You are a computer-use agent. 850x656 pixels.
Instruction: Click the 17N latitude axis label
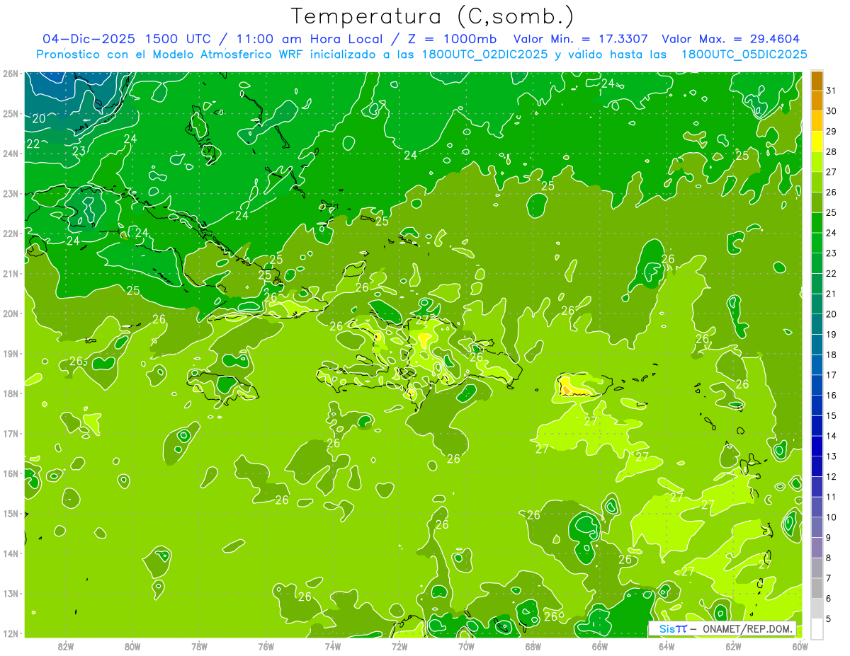(x=10, y=434)
